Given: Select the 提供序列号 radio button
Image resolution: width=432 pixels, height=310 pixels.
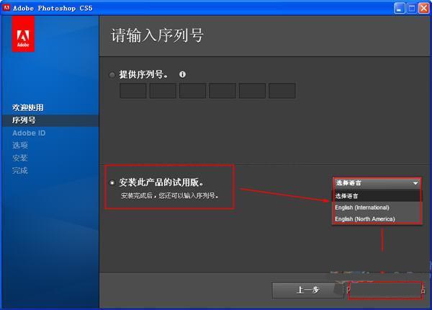Looking at the screenshot, I should click(x=112, y=75).
